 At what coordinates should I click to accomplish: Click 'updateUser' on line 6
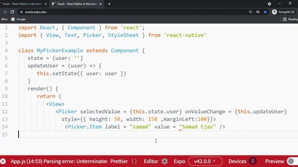43,66
